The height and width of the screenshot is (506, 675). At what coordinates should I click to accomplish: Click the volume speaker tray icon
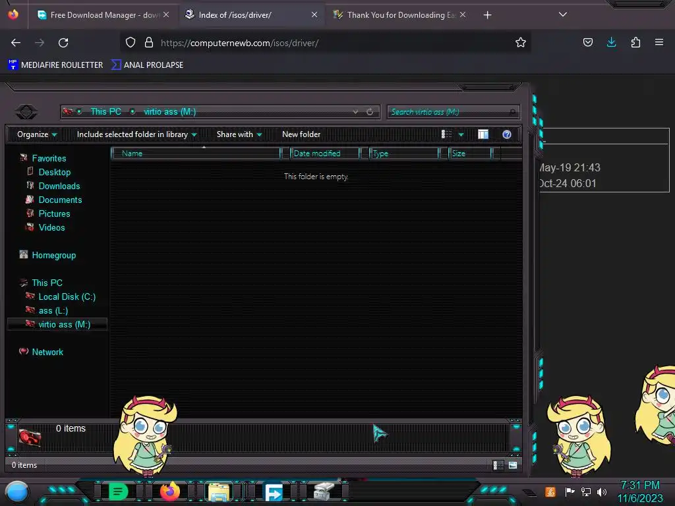coord(602,492)
